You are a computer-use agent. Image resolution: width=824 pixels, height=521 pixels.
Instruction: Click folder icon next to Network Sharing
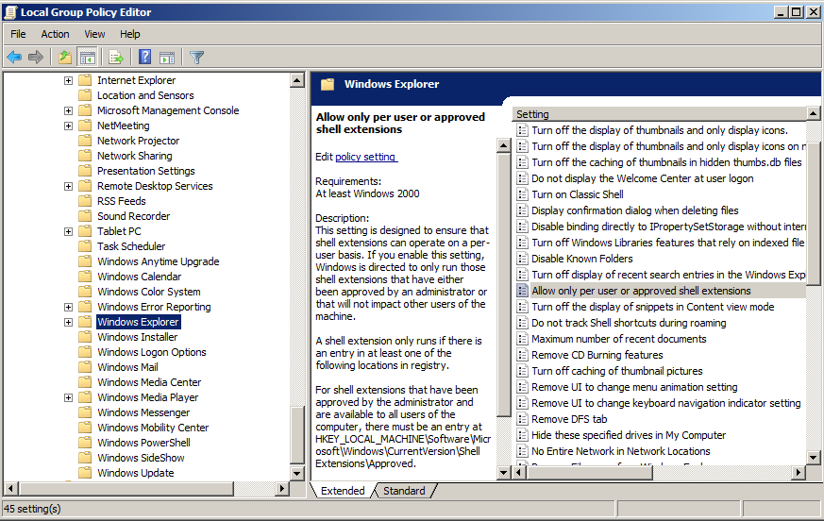[x=85, y=156]
